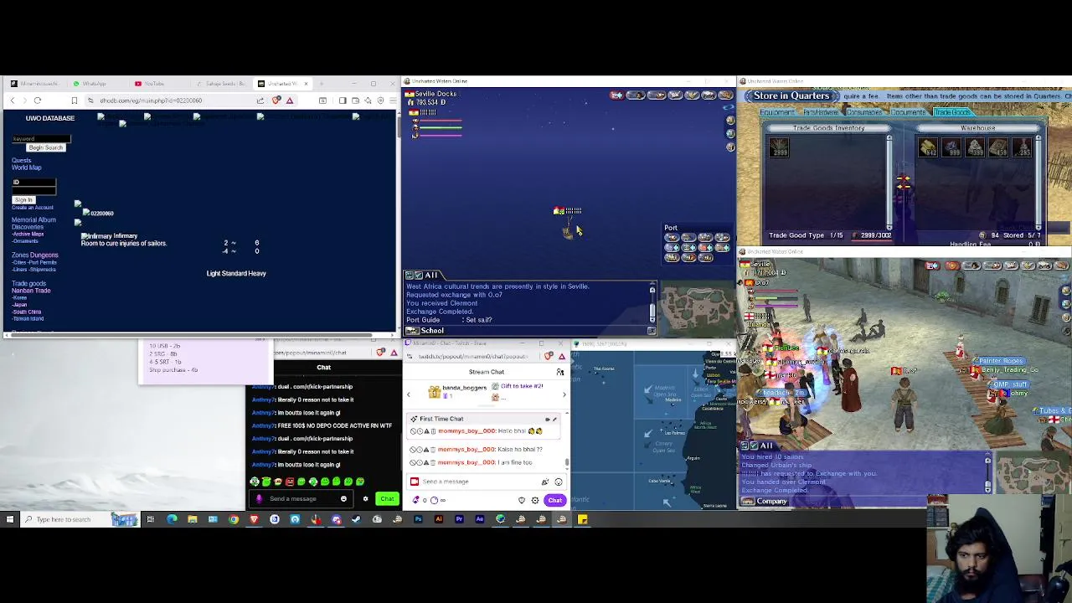This screenshot has width=1072, height=603.
Task: Go back in Brave browser
Action: (x=13, y=100)
